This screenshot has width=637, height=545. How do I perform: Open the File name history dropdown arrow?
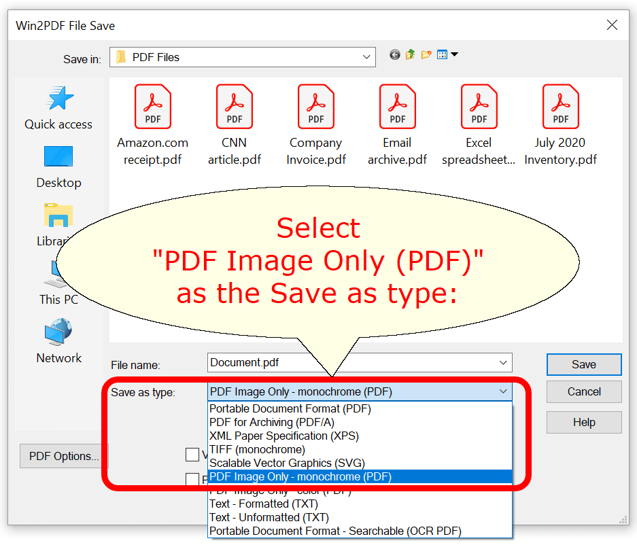pos(503,363)
